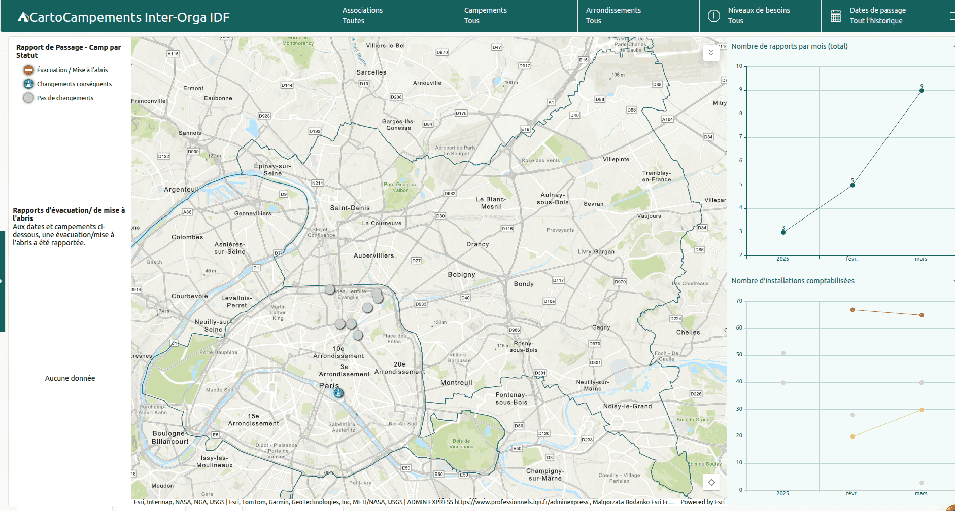
Task: Click the gray Pas de changements legend symbol
Action: [x=28, y=98]
